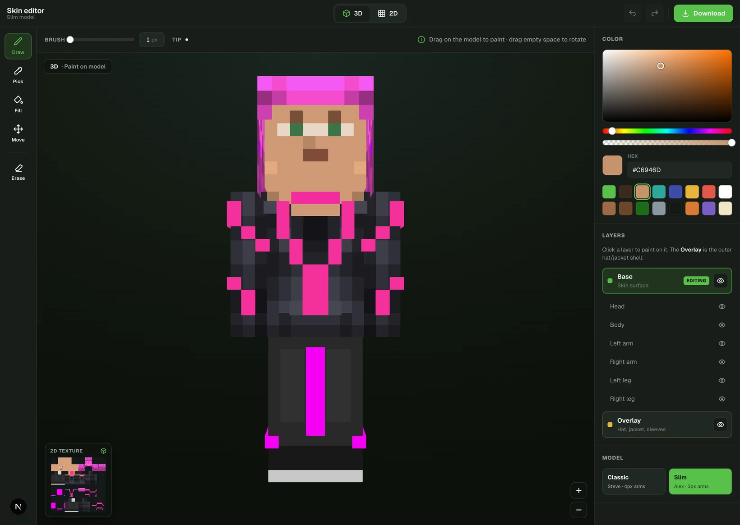The height and width of the screenshot is (525, 740).
Task: Select the Erase tool
Action: [x=18, y=172]
